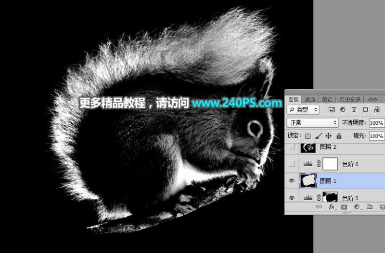Filter layers by pixel image type
Screen dimensions: 385x253
[332, 110]
